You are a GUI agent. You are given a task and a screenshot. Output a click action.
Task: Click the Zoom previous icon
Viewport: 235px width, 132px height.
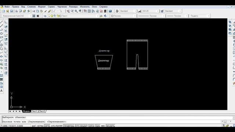(x=80, y=11)
